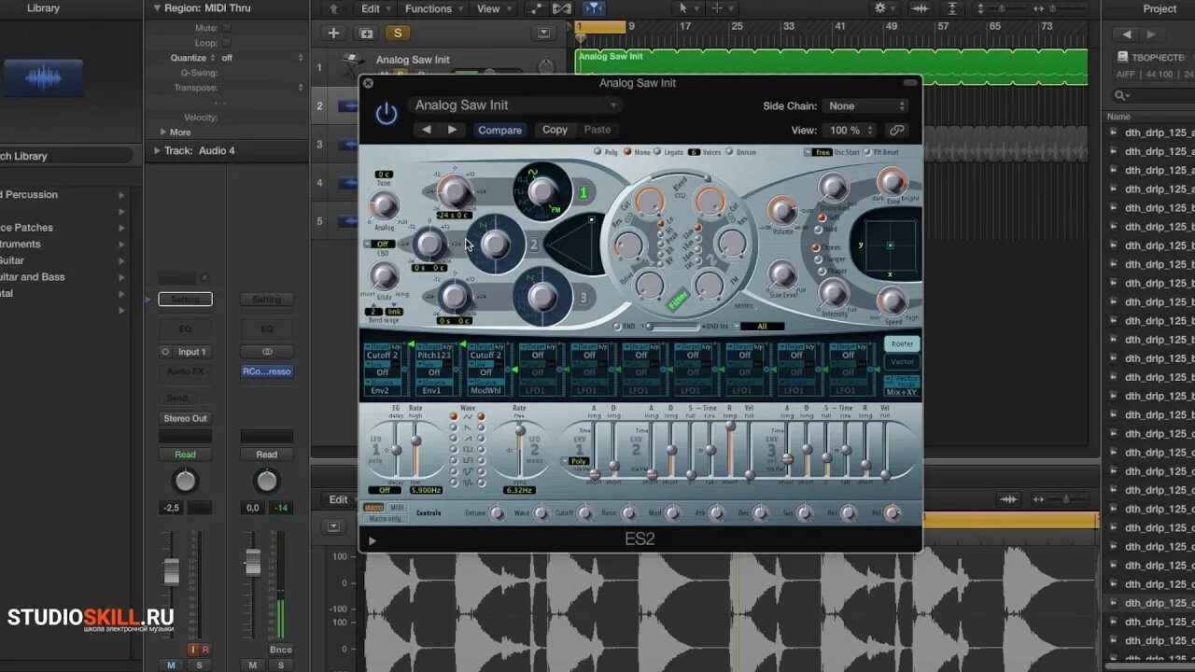Open the RND Int All dropdown

point(761,326)
